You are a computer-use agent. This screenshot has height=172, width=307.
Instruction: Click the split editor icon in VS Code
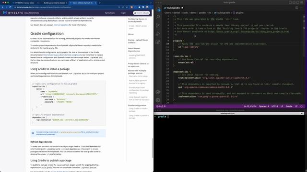click(297, 8)
